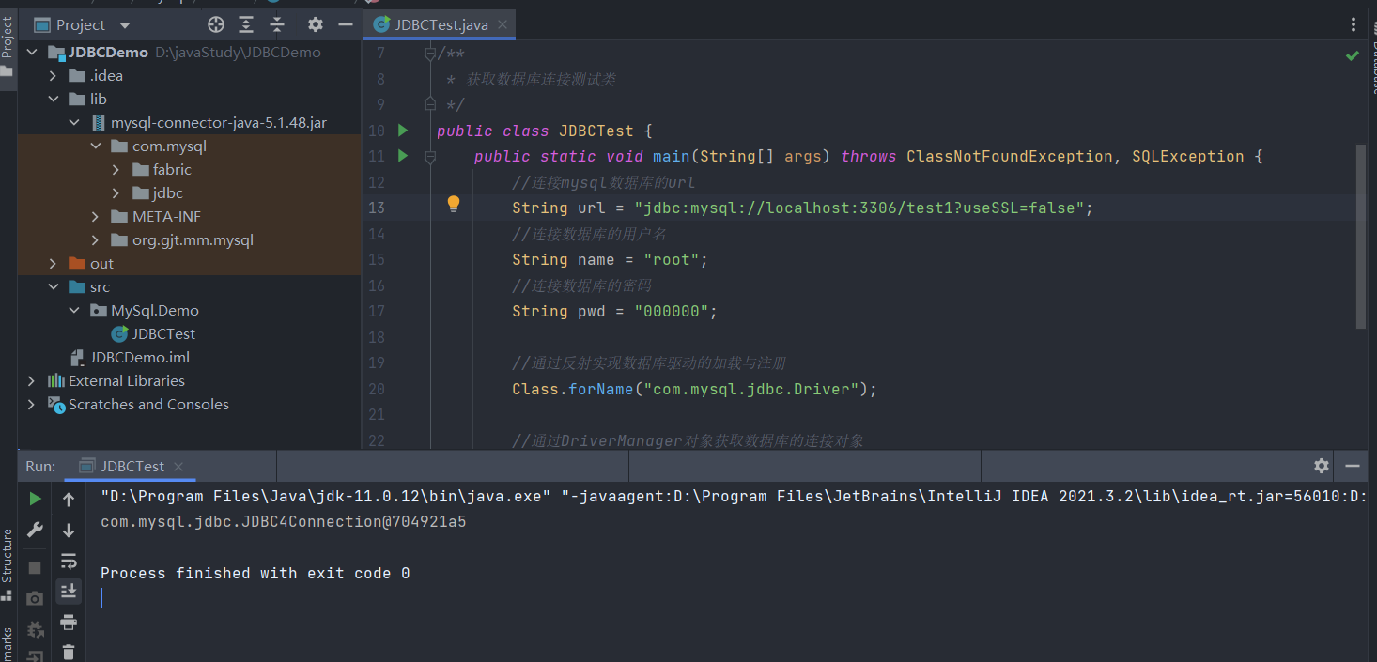
Task: Expand the jdbc package
Action: [x=116, y=193]
